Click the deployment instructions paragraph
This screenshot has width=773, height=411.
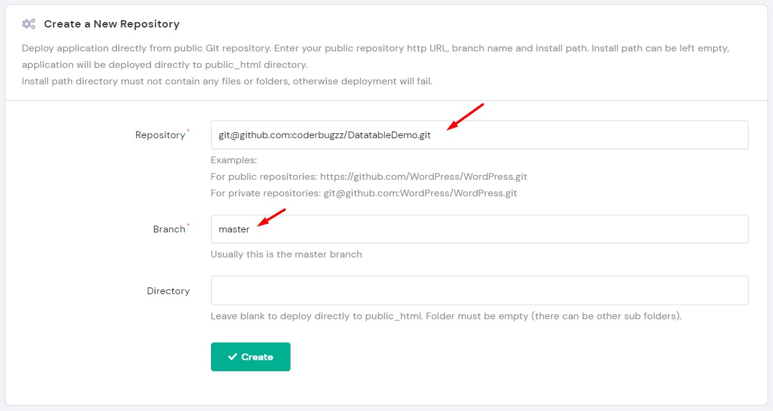pos(375,56)
